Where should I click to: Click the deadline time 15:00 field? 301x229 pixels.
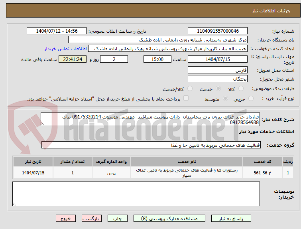point(157,59)
